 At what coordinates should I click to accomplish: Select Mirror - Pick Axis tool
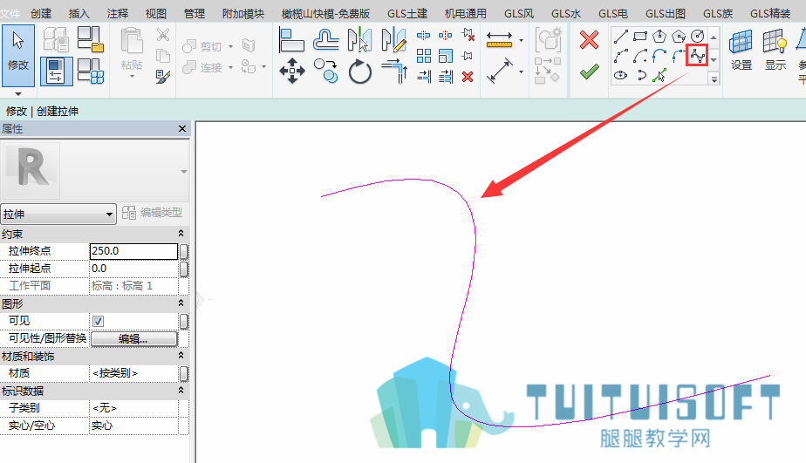[359, 40]
